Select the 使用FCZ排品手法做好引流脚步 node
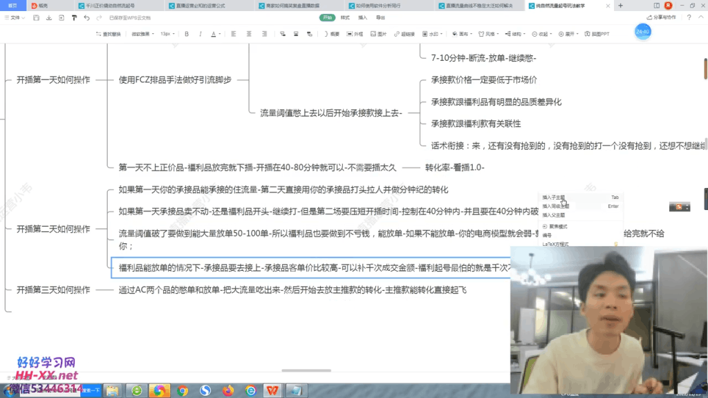 tap(175, 80)
